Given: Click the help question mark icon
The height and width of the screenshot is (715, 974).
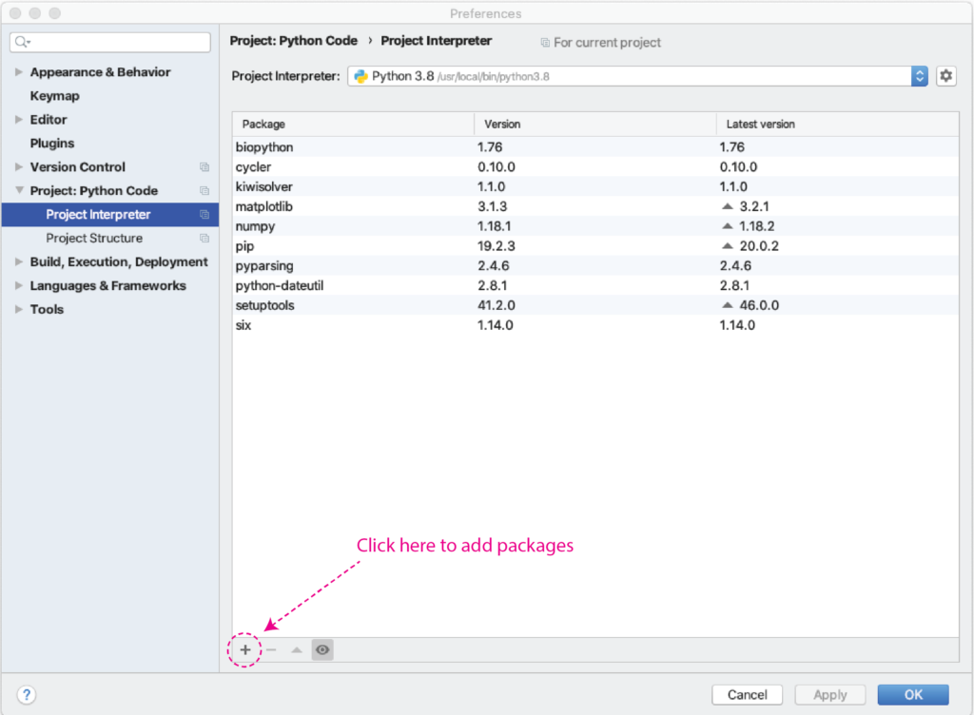Looking at the screenshot, I should pyautogui.click(x=28, y=694).
